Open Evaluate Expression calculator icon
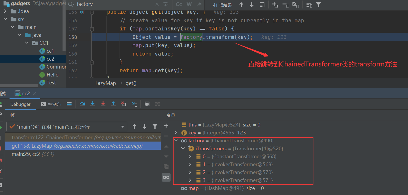The image size is (408, 195). pyautogui.click(x=147, y=104)
